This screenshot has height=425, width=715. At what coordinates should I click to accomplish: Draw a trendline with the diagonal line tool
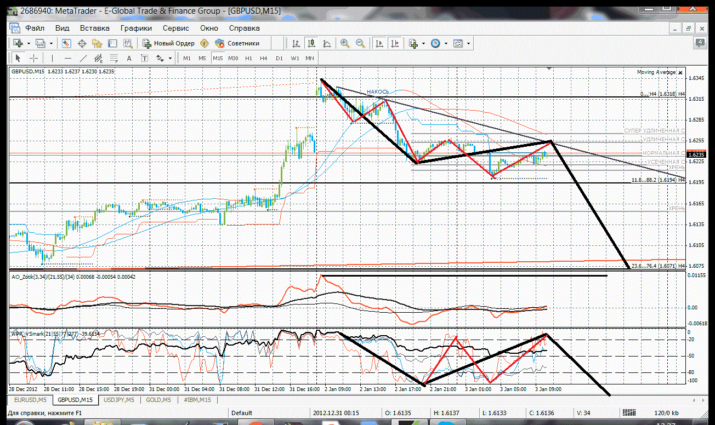click(x=83, y=58)
